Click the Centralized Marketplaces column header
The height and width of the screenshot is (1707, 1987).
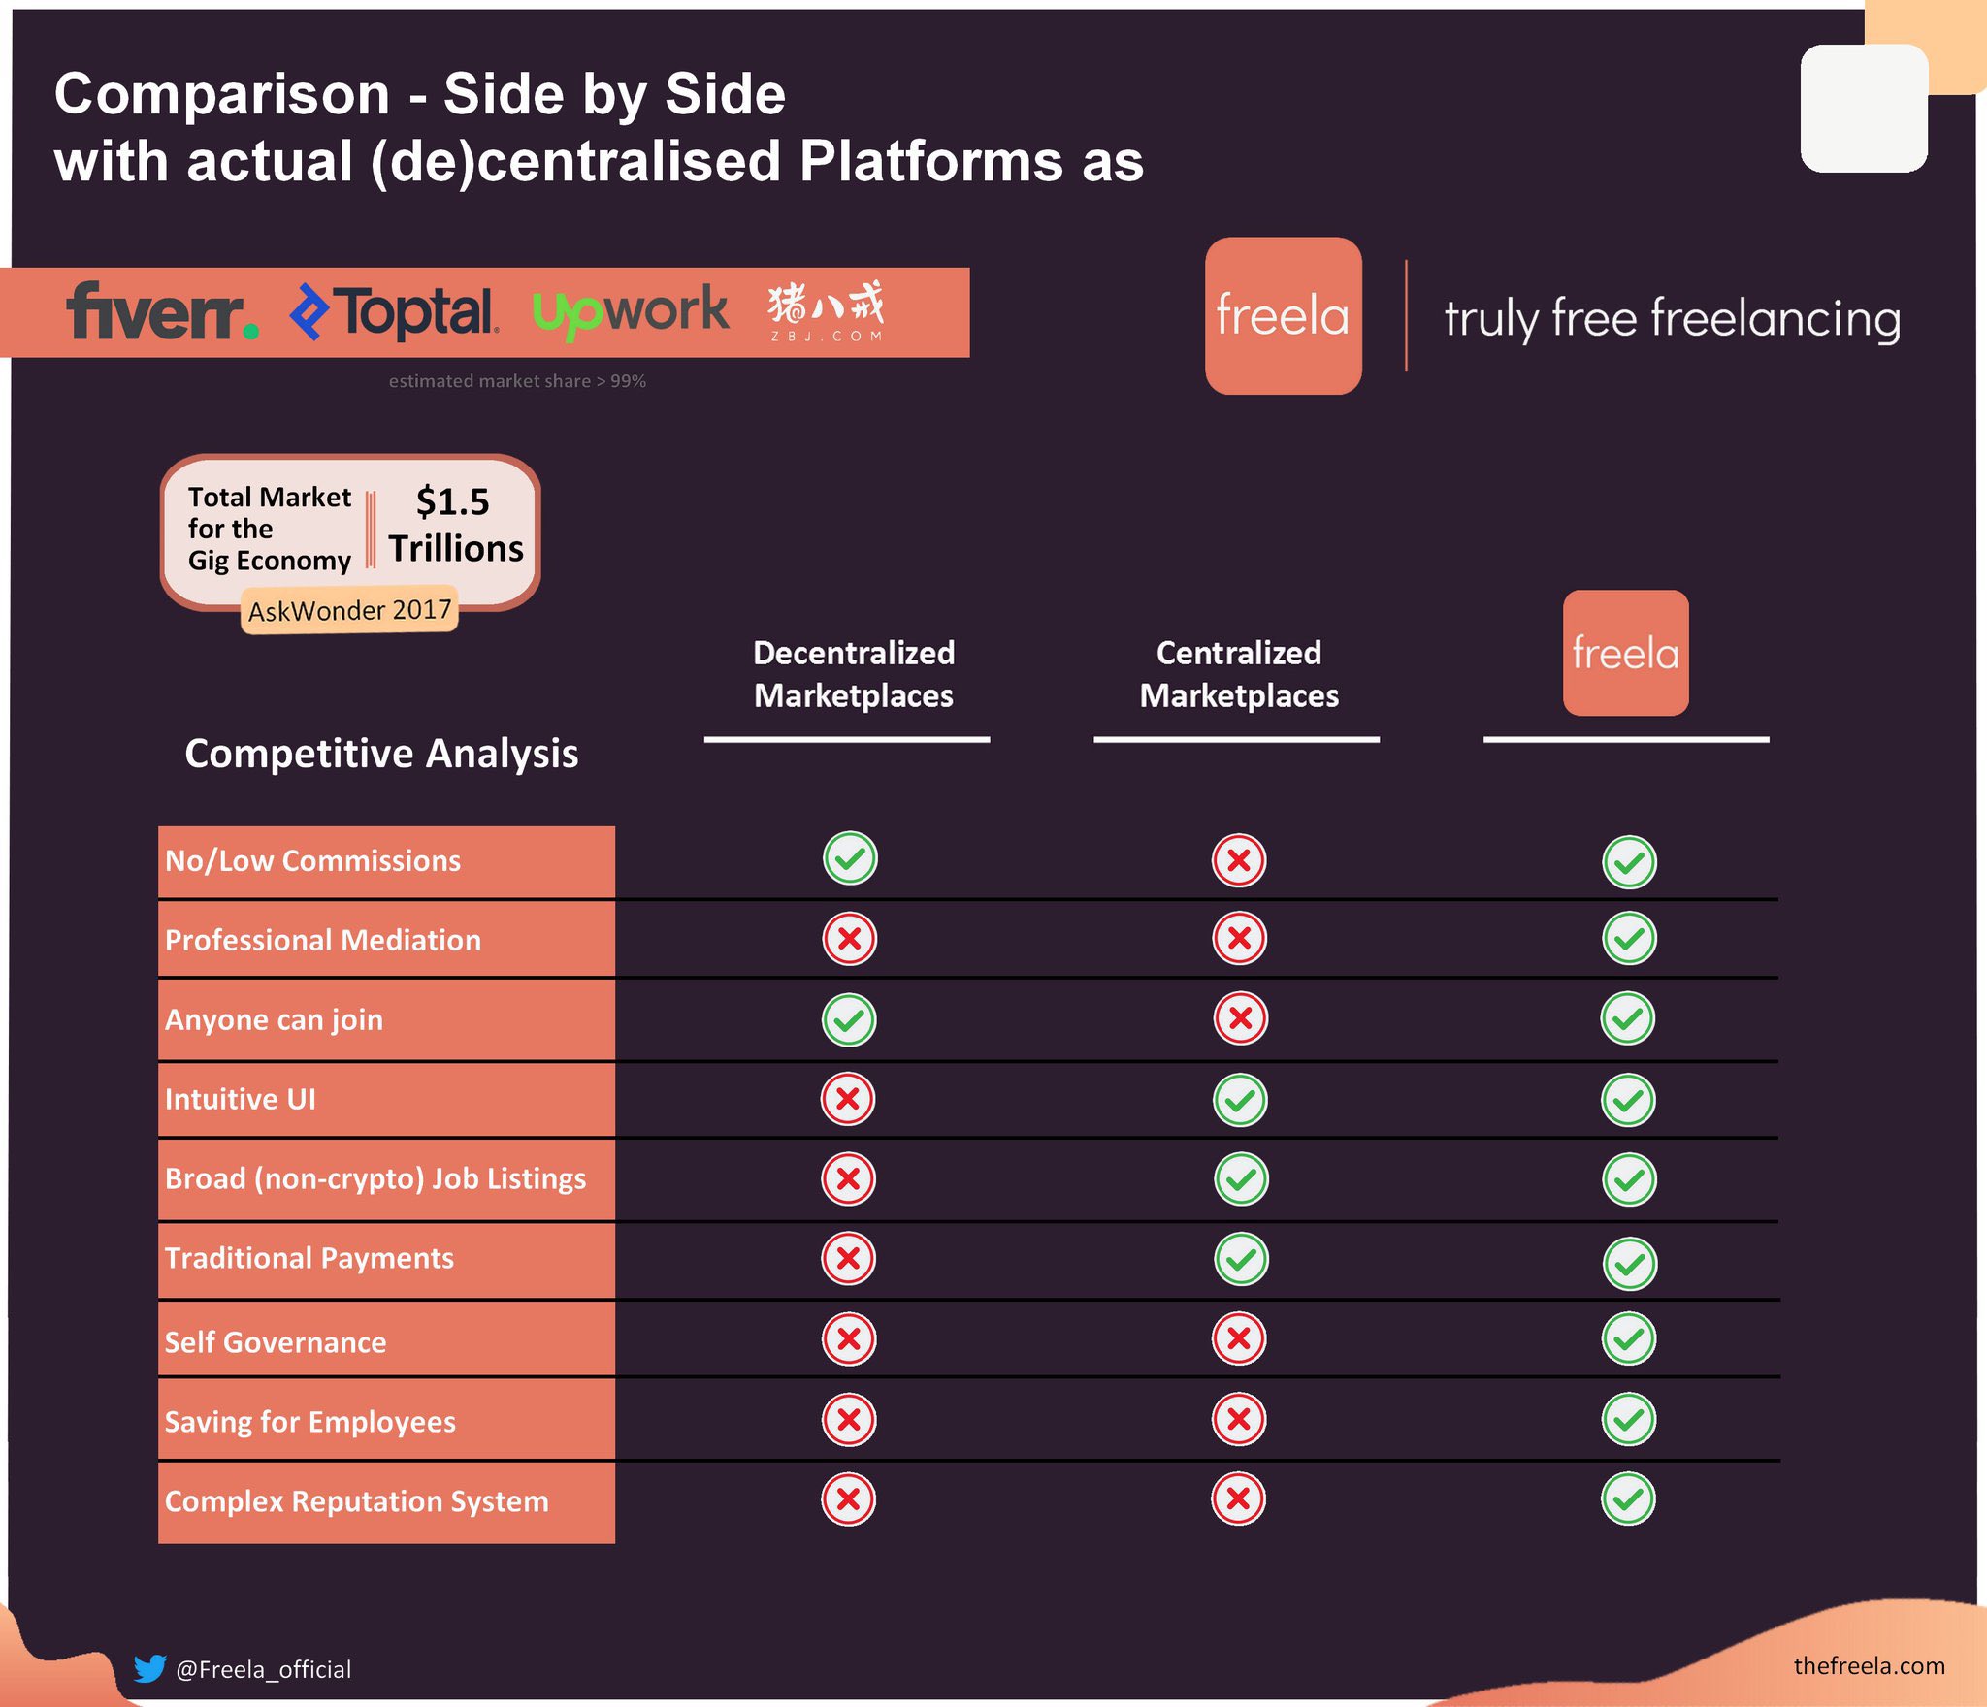pos(1239,674)
